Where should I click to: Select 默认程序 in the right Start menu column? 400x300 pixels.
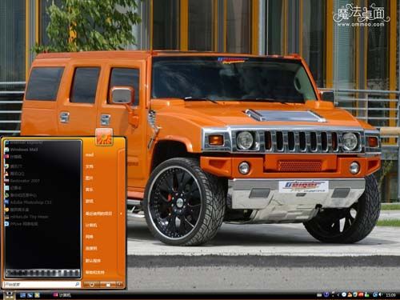click(x=93, y=261)
